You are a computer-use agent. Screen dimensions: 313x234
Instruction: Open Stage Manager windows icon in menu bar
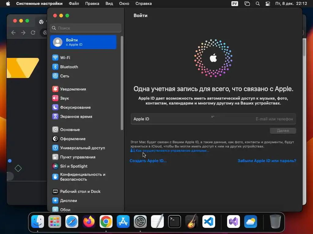click(x=247, y=4)
